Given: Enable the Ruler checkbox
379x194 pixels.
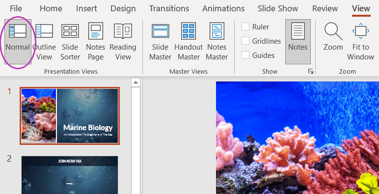Looking at the screenshot, I should pyautogui.click(x=245, y=27).
